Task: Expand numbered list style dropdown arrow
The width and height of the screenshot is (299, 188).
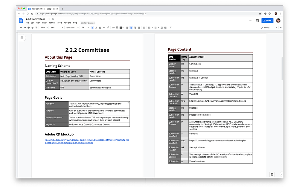Action: click(152, 28)
